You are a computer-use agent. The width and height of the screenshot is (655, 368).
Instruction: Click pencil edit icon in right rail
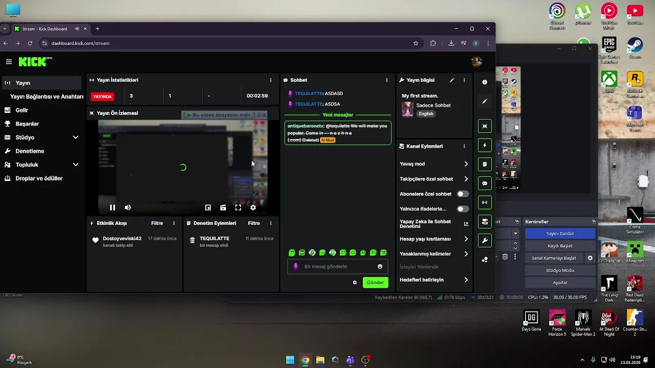(x=485, y=101)
